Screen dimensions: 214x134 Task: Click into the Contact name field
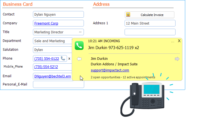58,14
